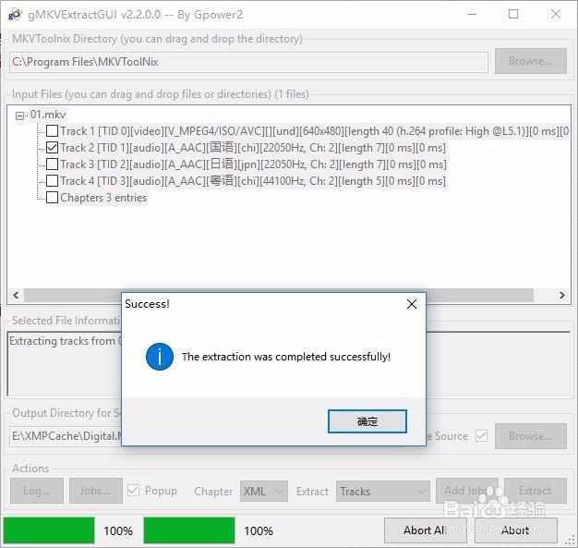Click the Abort button

tap(516, 530)
